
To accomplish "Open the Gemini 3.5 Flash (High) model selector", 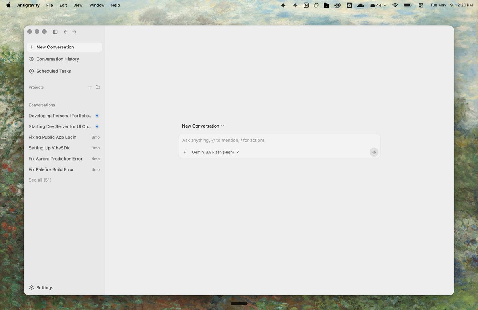I will click(x=215, y=152).
